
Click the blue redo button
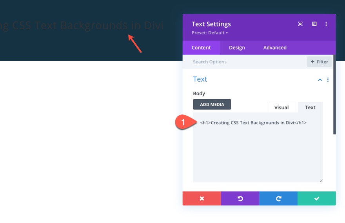(278, 198)
